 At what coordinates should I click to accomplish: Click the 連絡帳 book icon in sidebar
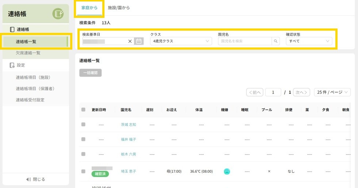[12, 29]
